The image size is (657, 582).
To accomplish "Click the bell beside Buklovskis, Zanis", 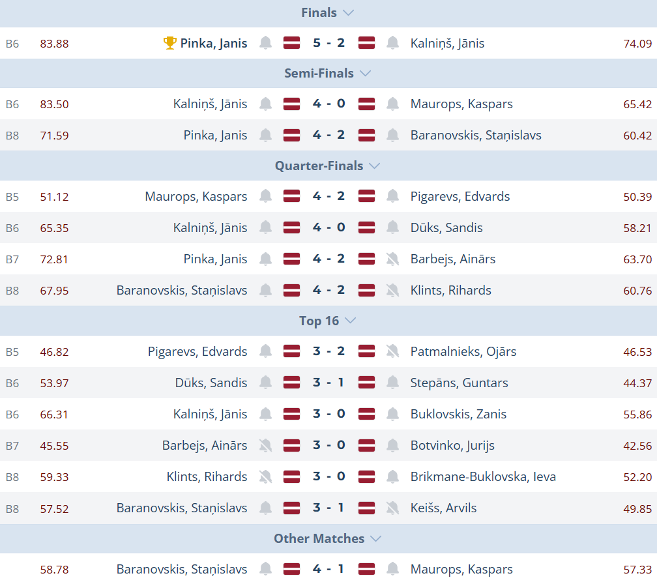I will 392,414.
